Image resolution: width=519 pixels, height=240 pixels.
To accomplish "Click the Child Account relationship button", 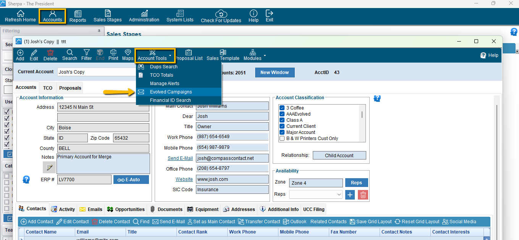I will [339, 156].
